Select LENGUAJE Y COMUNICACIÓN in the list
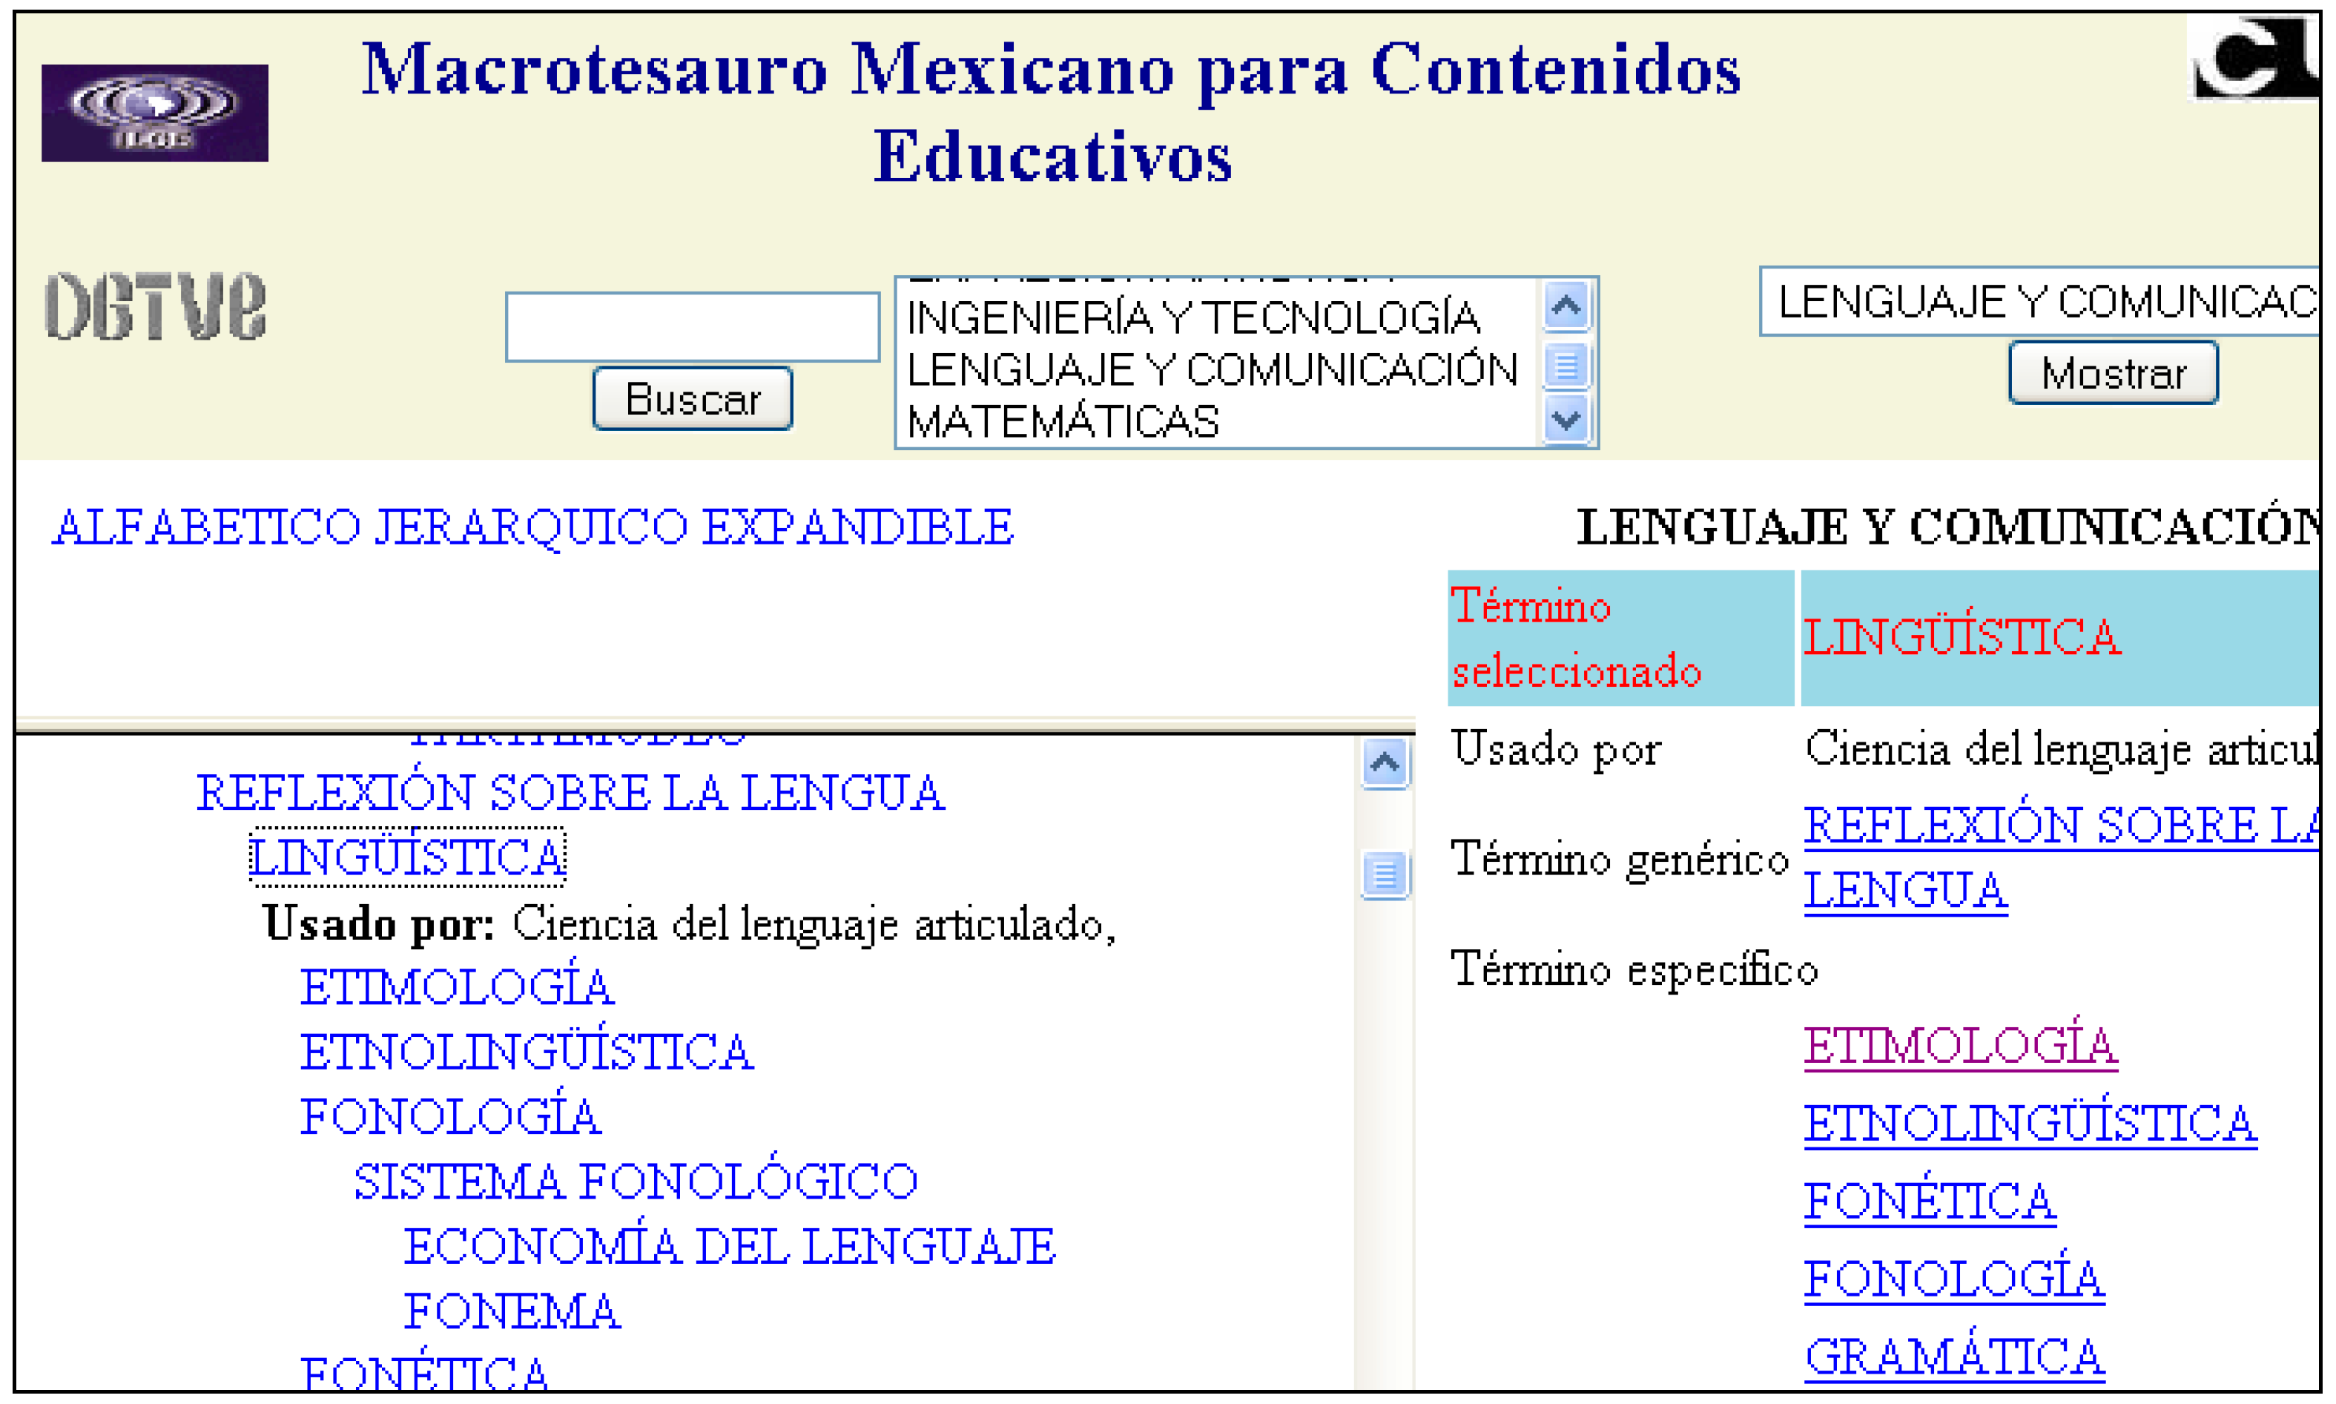The height and width of the screenshot is (1404, 2336). click(1212, 370)
